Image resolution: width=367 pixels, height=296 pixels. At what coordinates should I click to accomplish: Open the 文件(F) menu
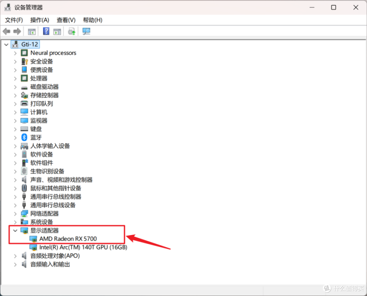(x=14, y=20)
